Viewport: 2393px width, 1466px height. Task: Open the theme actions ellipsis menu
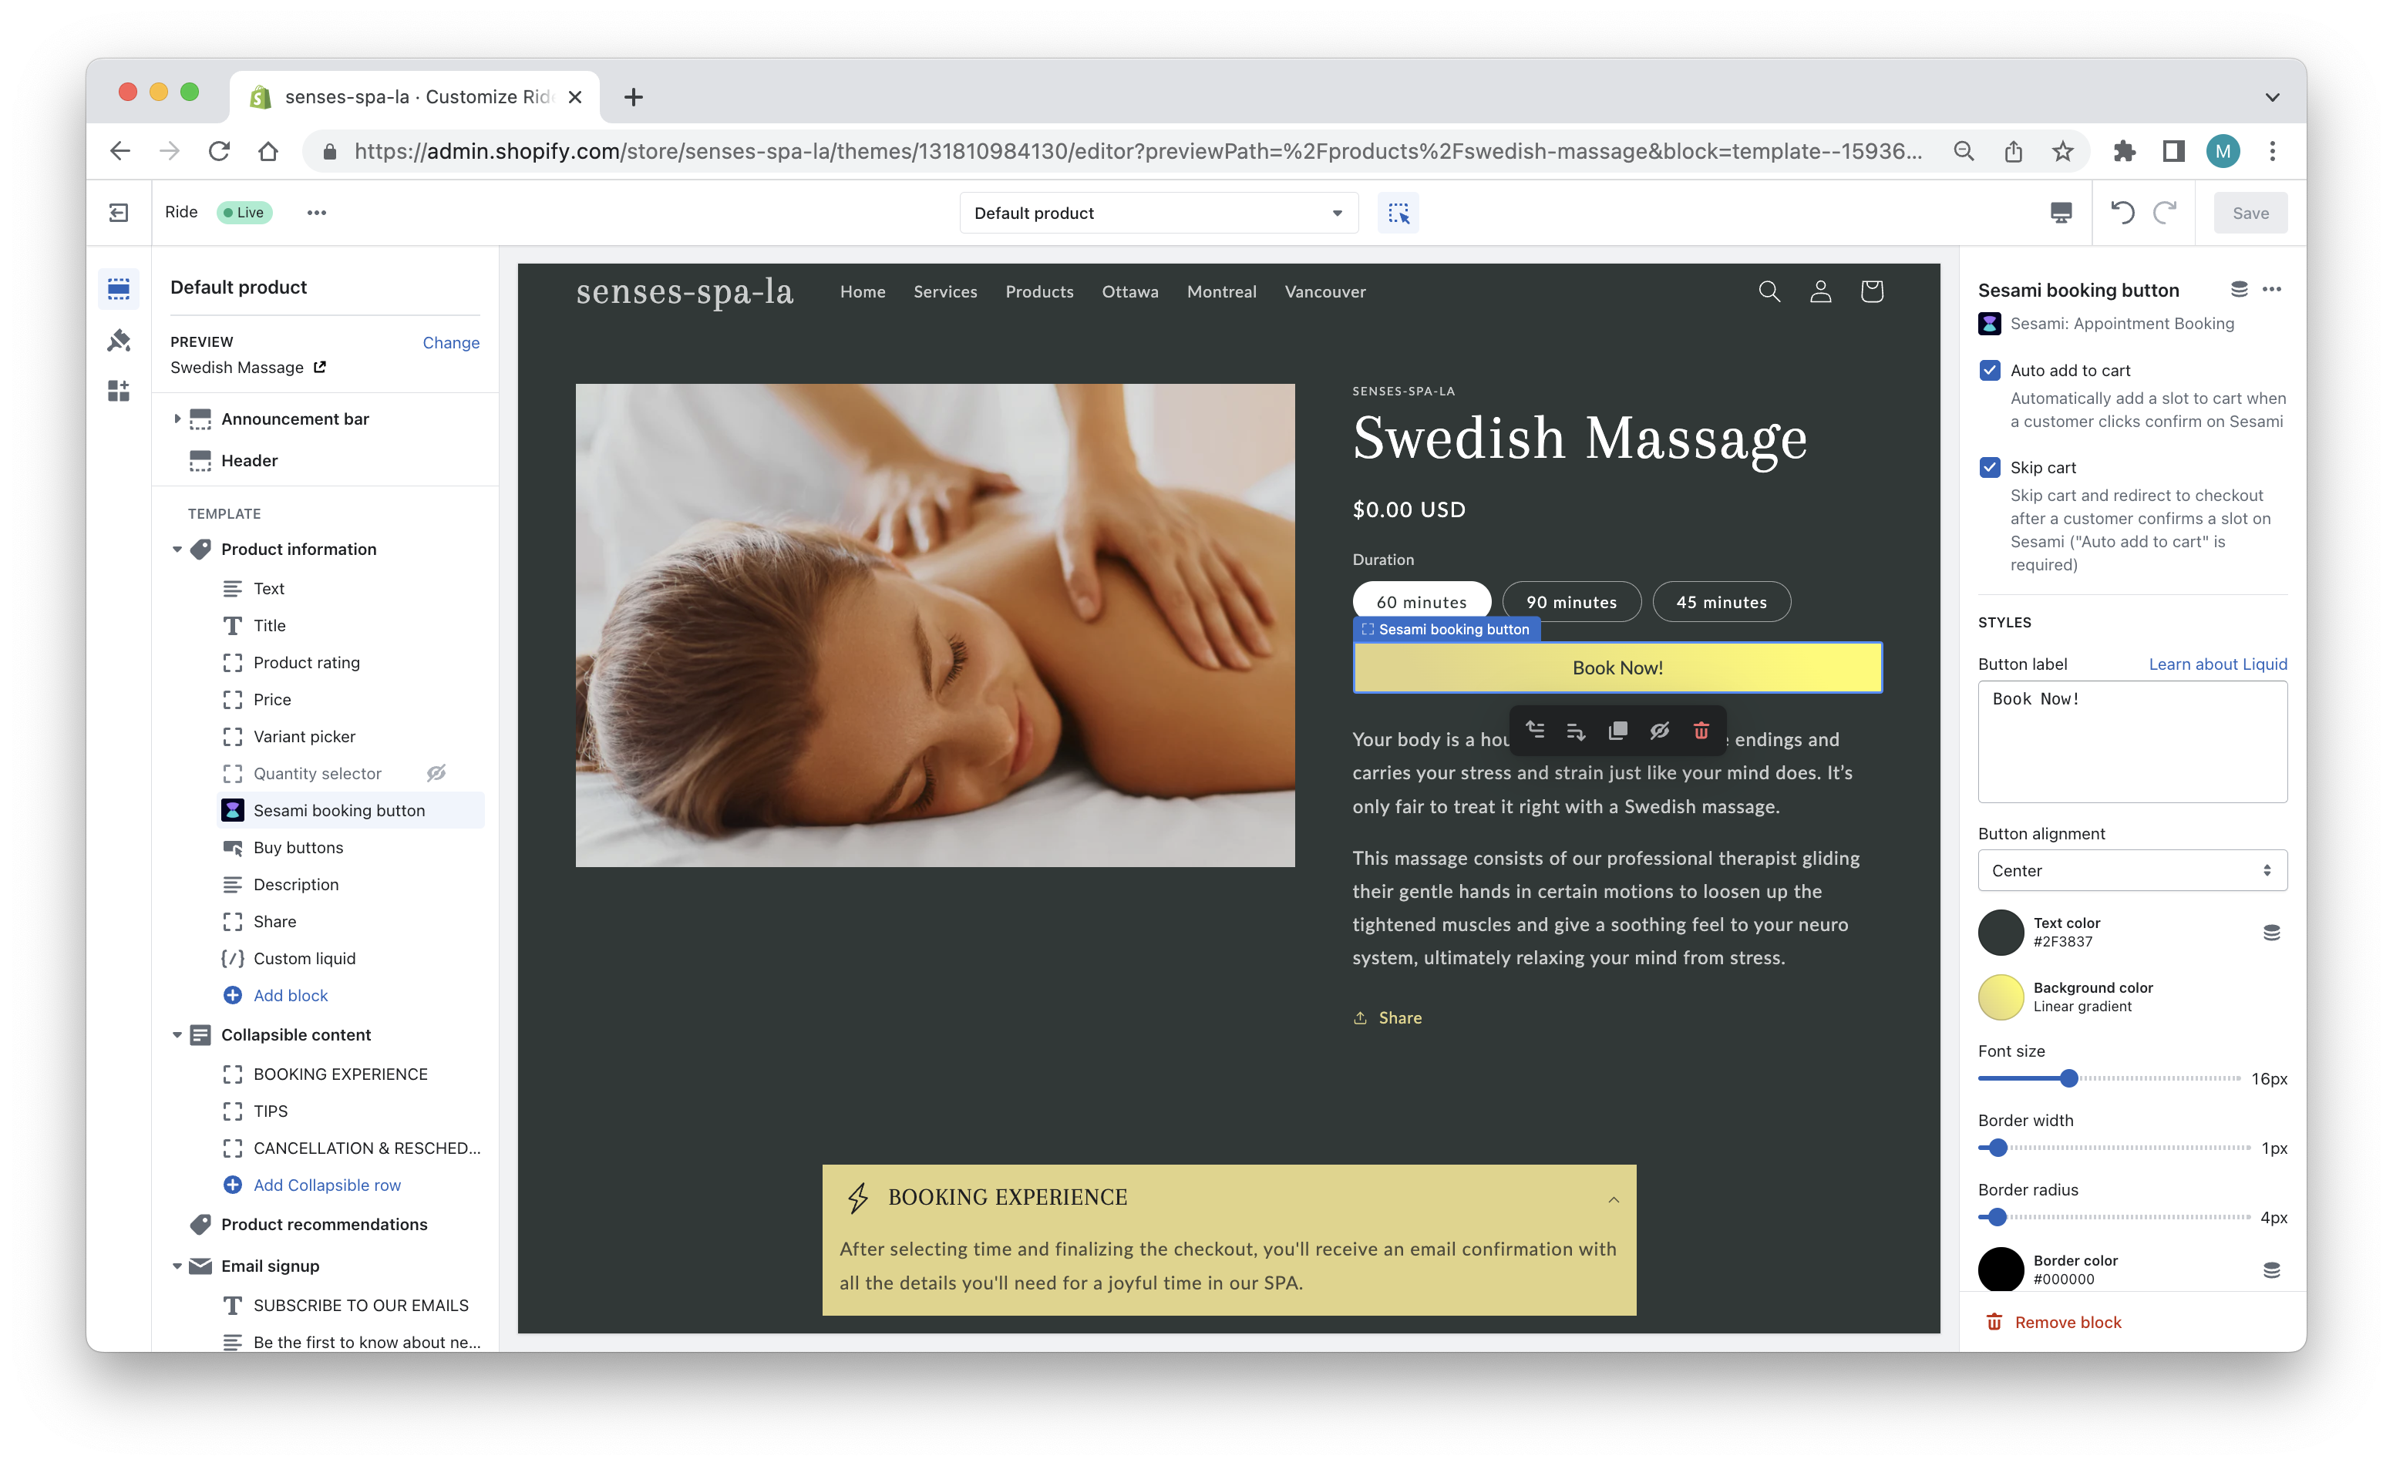pyautogui.click(x=317, y=213)
